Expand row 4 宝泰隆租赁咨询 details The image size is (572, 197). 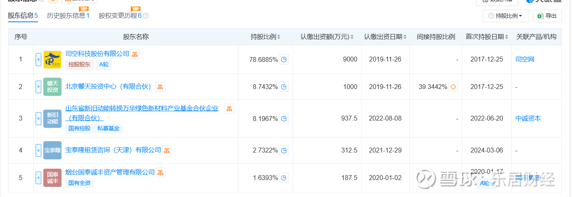click(38, 150)
